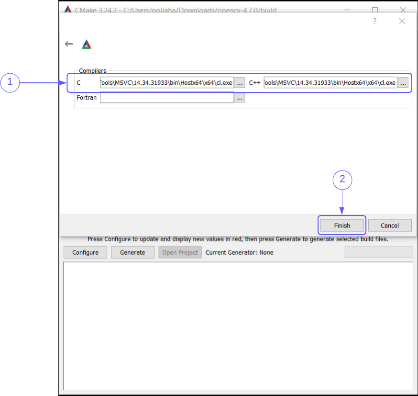The height and width of the screenshot is (396, 418).
Task: Open context help via the question mark icon
Action: 374,21
